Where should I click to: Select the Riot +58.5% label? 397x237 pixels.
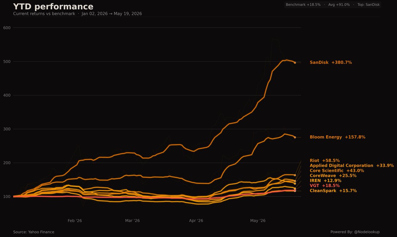(325, 161)
